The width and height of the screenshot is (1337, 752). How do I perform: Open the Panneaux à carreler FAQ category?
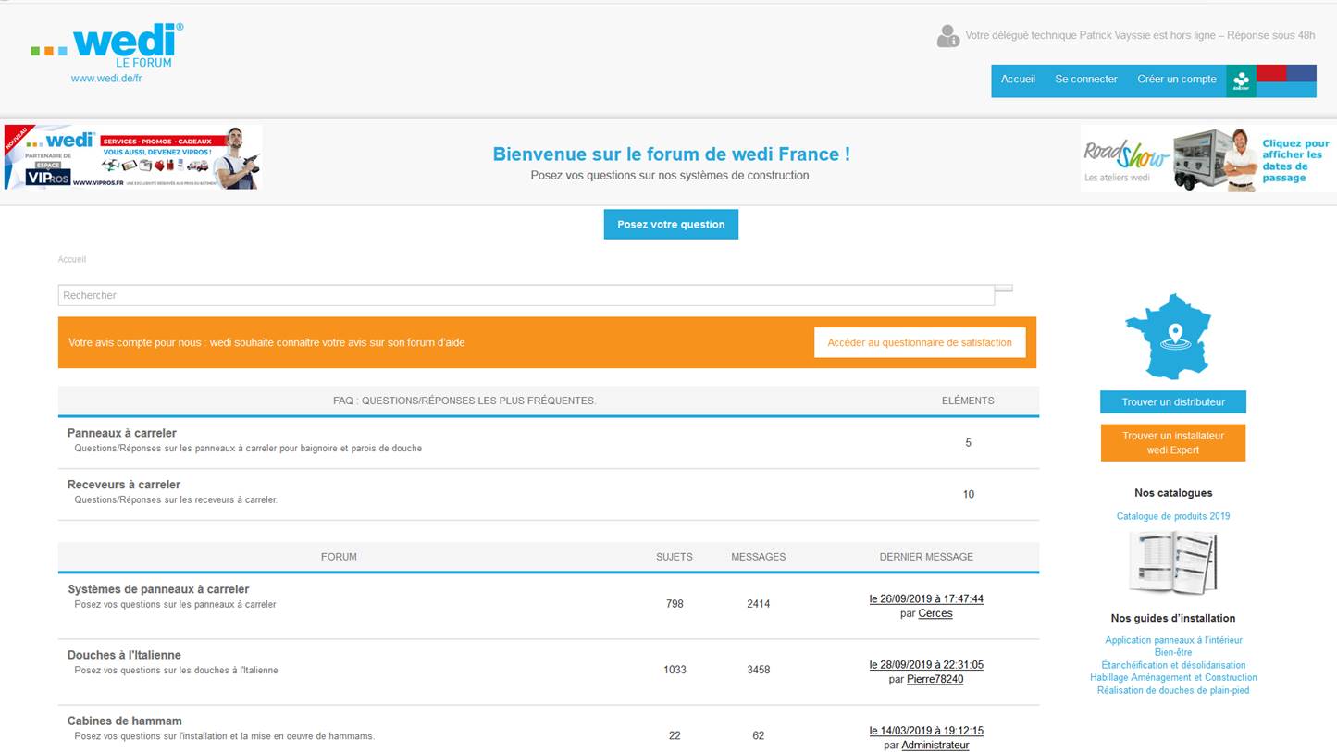(122, 433)
